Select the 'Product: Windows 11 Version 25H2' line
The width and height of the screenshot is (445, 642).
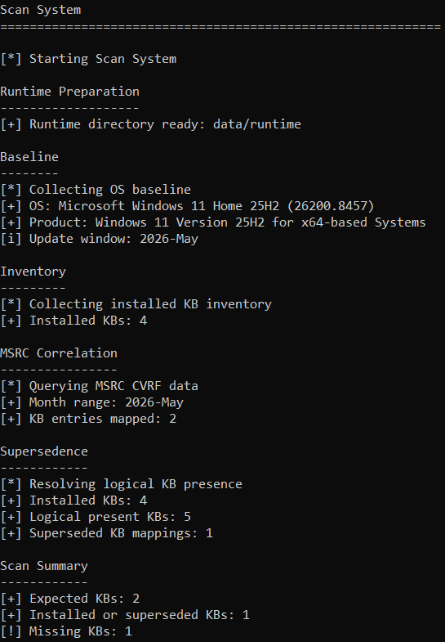(213, 222)
